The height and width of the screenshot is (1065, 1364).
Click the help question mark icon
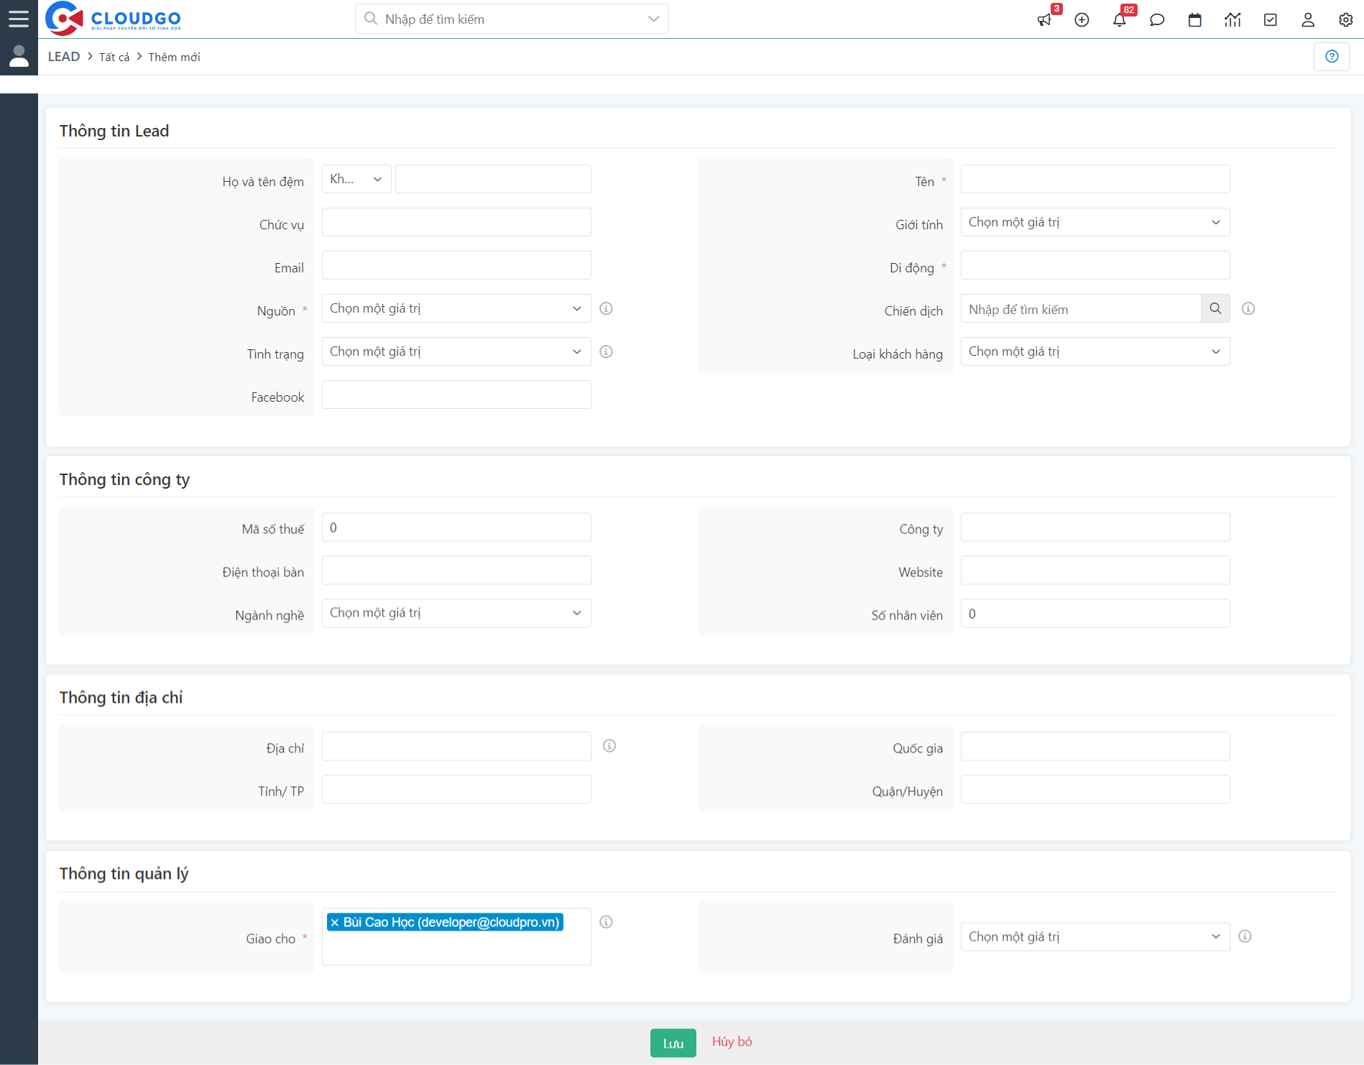[x=1332, y=57]
